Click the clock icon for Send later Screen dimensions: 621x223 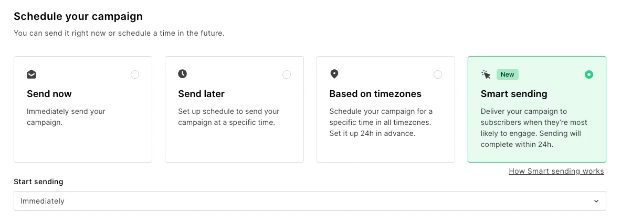pos(182,74)
